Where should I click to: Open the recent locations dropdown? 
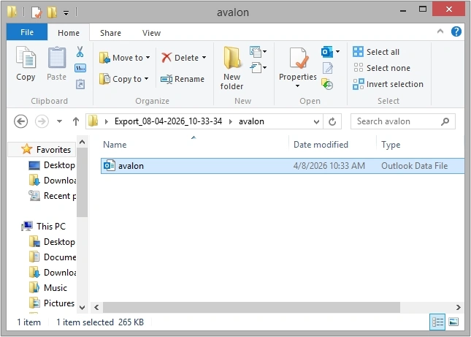(x=59, y=121)
